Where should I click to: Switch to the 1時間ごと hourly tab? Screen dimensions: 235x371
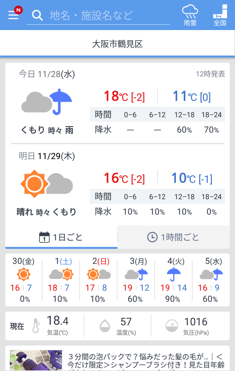174,237
